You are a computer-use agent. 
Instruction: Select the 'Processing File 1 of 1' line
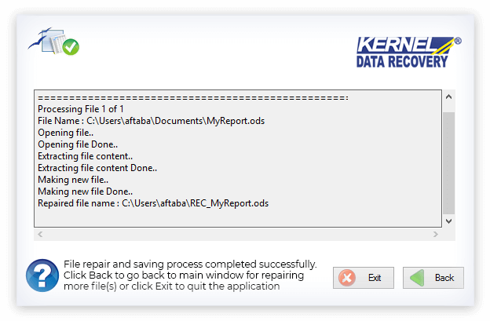click(x=81, y=109)
